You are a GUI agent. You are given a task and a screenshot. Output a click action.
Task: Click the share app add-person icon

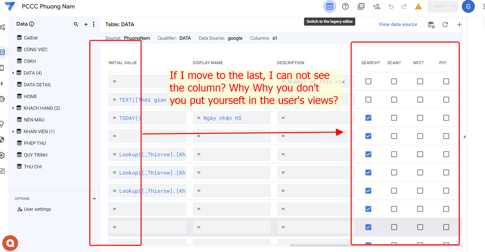click(x=376, y=6)
